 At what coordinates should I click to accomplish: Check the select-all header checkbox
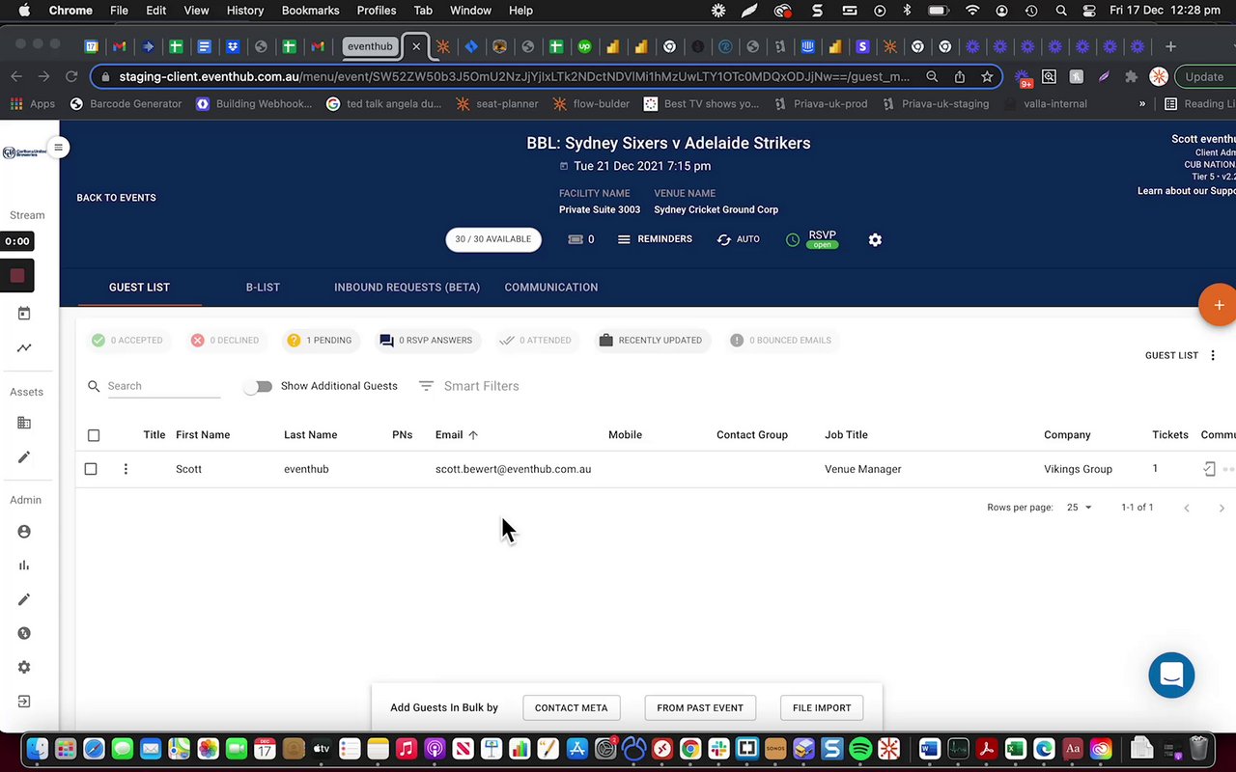click(94, 435)
